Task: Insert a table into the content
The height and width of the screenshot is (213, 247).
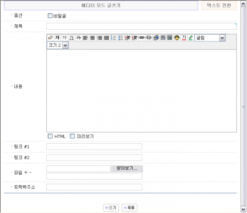Action: pyautogui.click(x=170, y=38)
